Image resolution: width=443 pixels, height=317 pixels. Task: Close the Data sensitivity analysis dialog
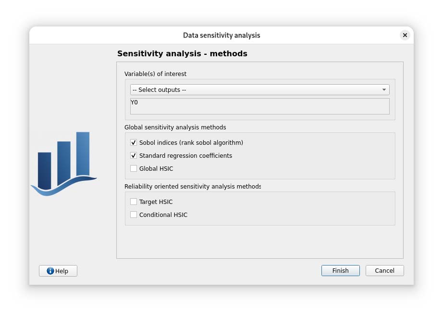point(405,35)
